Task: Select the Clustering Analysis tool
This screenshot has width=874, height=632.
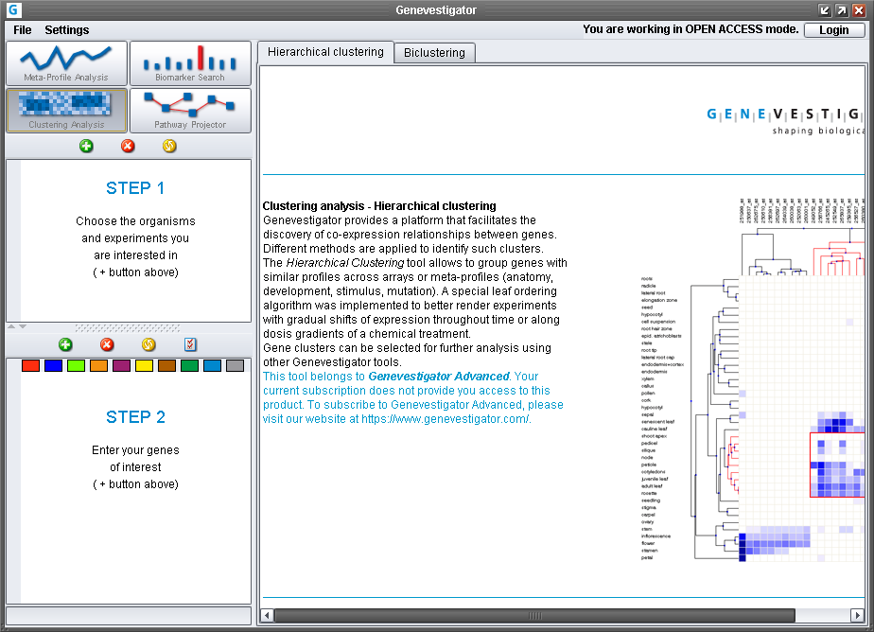Action: click(66, 111)
